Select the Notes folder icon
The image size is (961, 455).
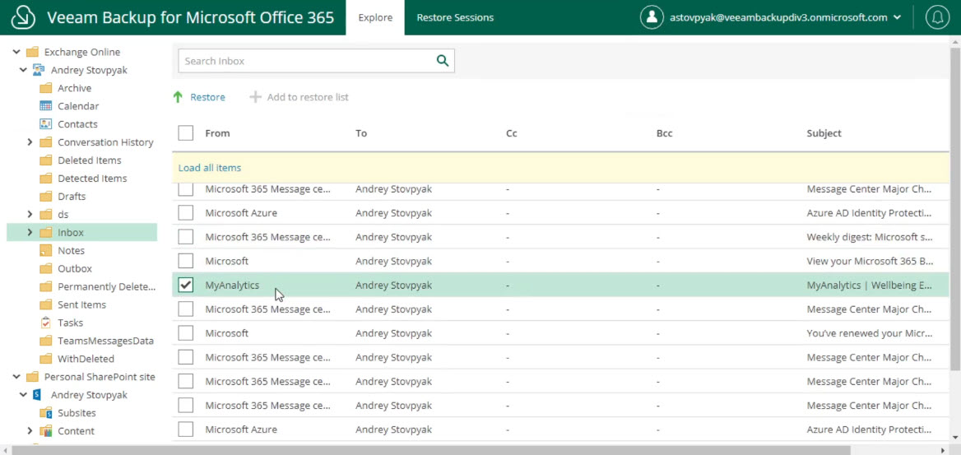pos(45,250)
